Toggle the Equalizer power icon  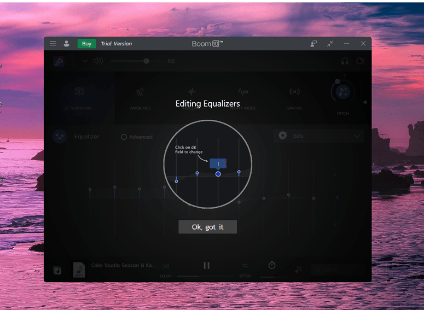pyautogui.click(x=60, y=137)
